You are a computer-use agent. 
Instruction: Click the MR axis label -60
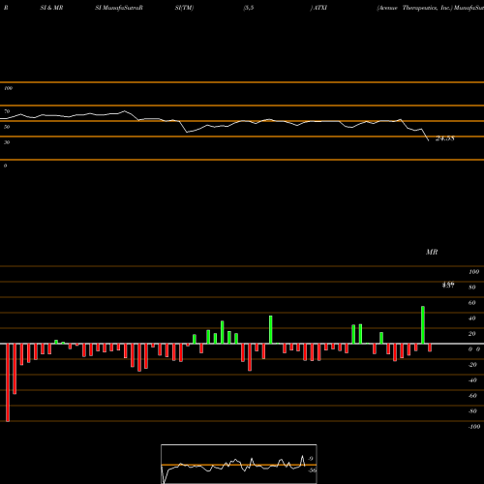coord(472,396)
